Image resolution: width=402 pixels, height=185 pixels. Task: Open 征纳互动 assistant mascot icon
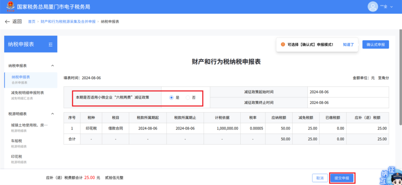(x=392, y=176)
